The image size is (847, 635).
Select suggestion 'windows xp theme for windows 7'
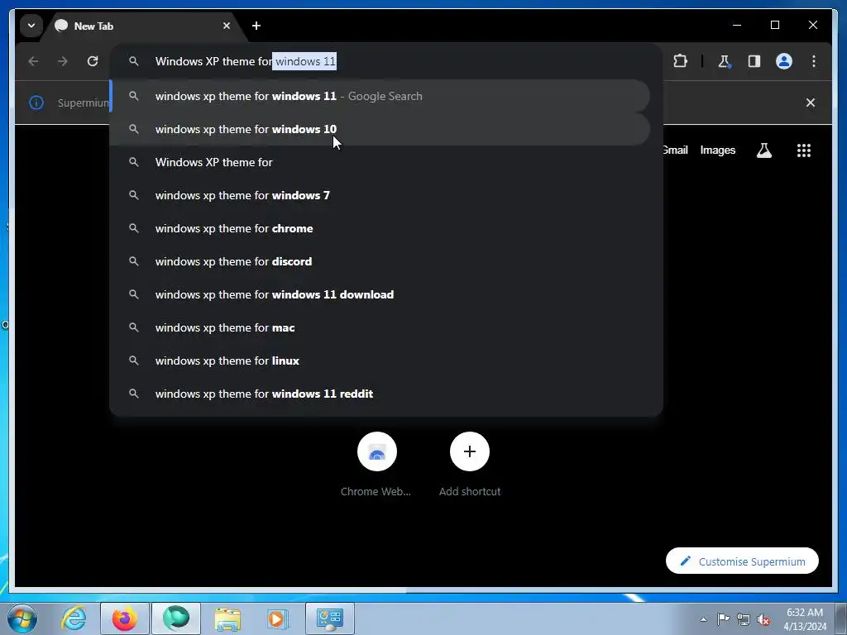[380, 195]
